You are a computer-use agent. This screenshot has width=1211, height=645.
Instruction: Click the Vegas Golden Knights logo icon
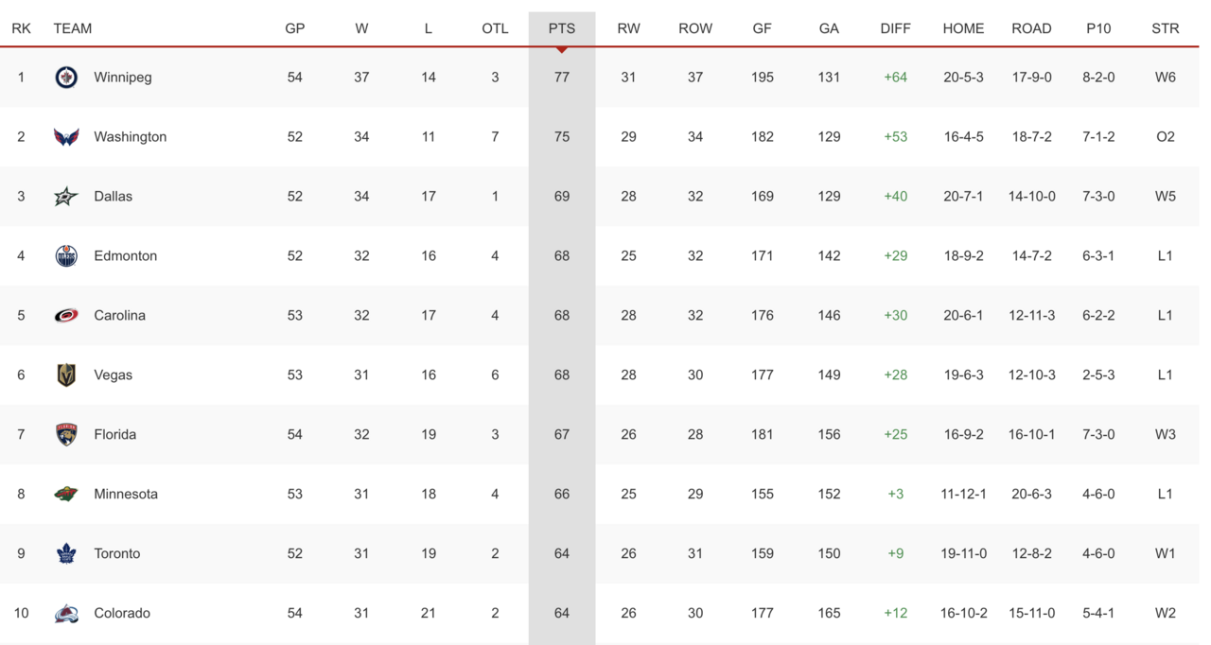[x=66, y=375]
